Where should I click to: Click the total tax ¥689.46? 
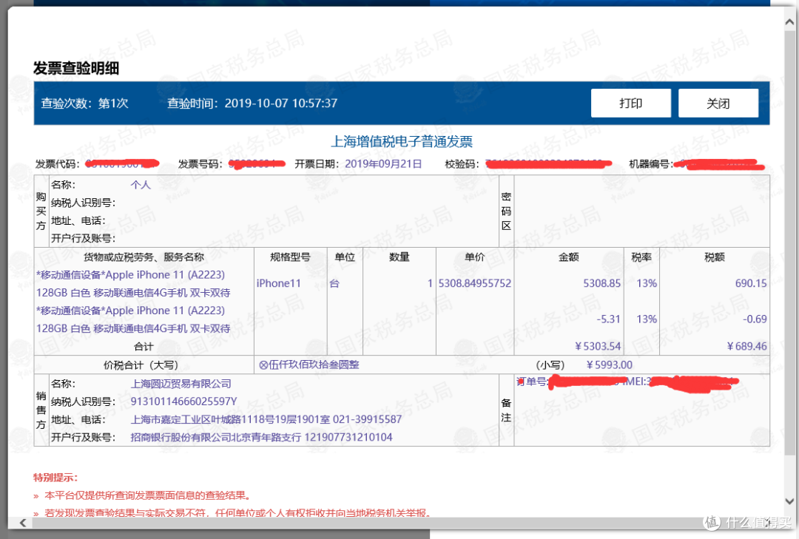coord(746,347)
